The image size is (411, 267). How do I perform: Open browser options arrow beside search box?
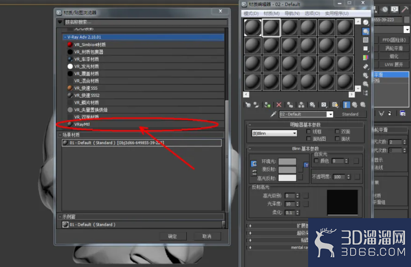click(x=60, y=22)
